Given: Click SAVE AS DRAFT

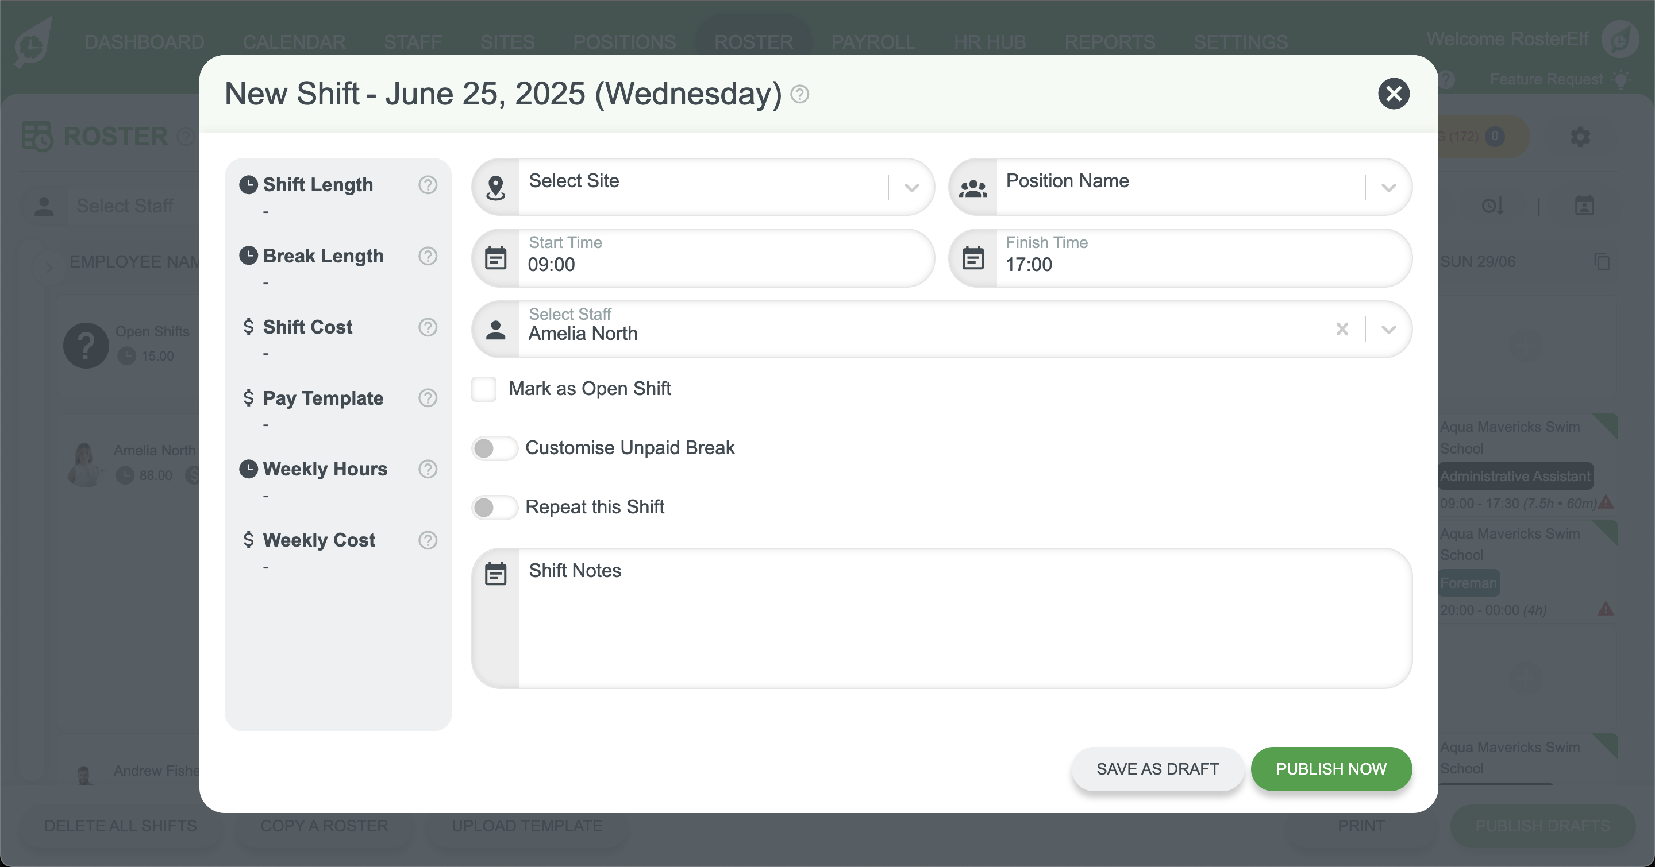Looking at the screenshot, I should click(x=1158, y=769).
